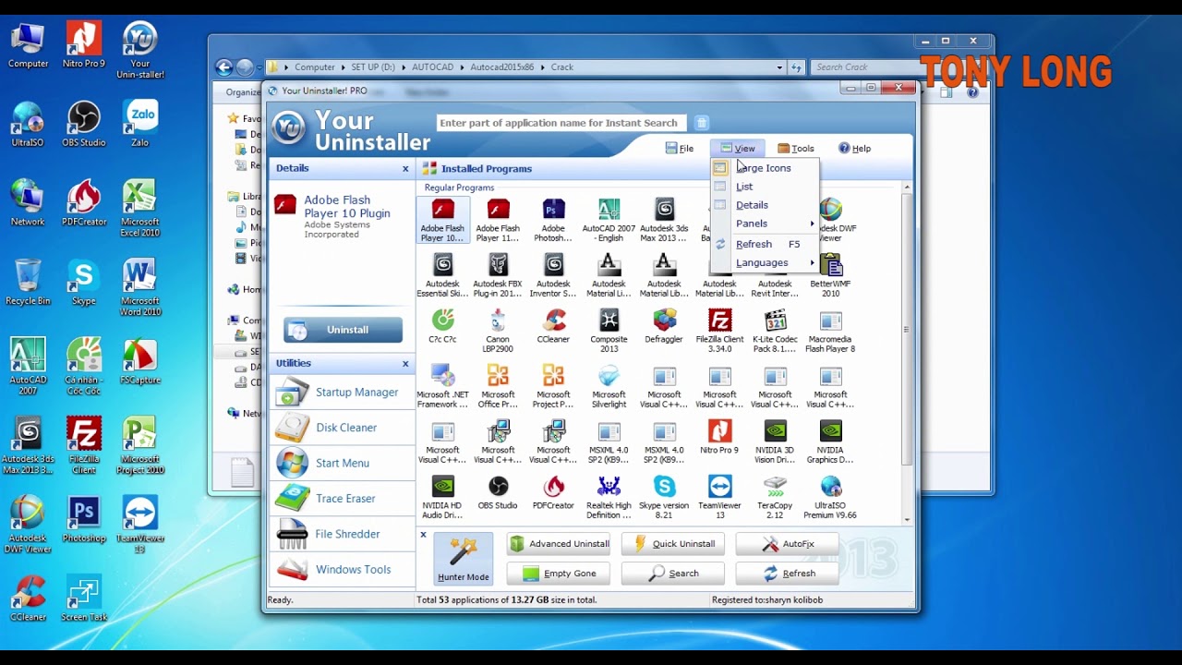This screenshot has width=1182, height=665.
Task: Open Disk Cleaner utility
Action: click(343, 428)
